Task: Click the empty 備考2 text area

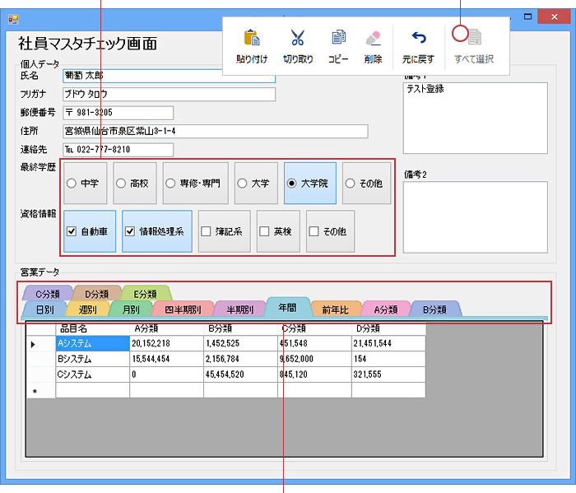Action: point(476,217)
